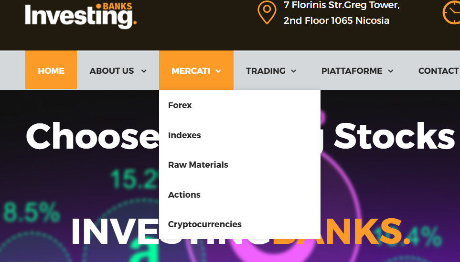
Task: Click the Investing Banks logo
Action: point(81,16)
